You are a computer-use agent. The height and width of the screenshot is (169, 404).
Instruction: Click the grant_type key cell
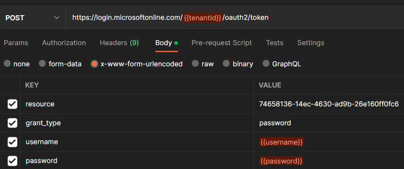click(137, 123)
